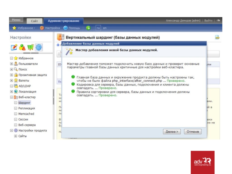This screenshot has height=174, width=232.
Task: Collapse the AD/LDAP tree node
Action: coord(12,86)
